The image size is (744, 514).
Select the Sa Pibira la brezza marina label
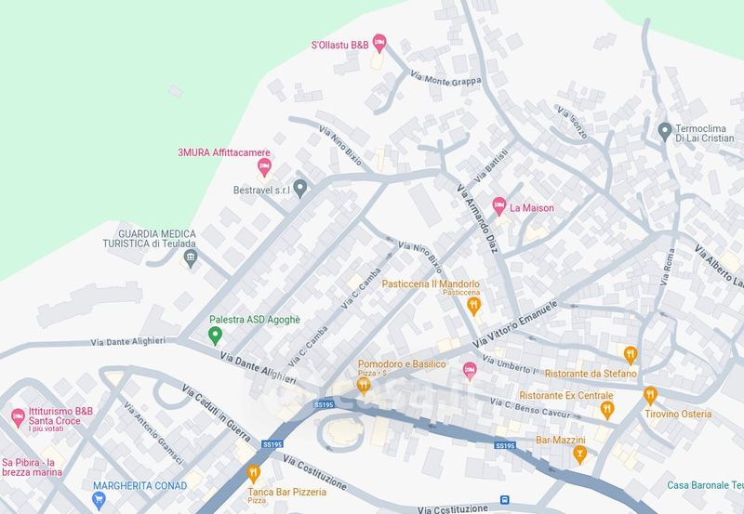click(x=32, y=467)
